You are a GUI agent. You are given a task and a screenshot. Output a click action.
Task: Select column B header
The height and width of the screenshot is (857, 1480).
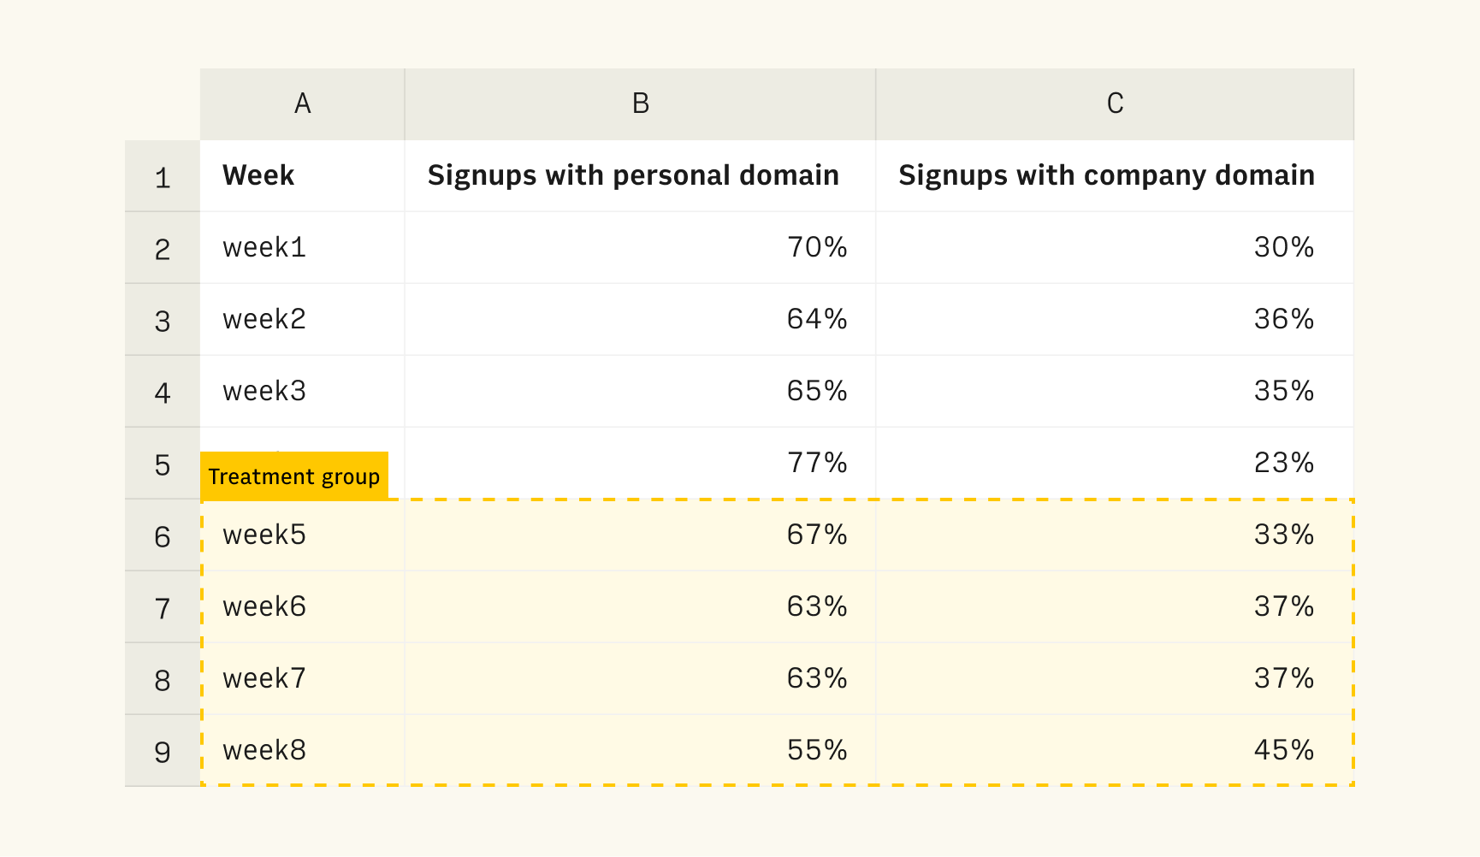pyautogui.click(x=640, y=104)
